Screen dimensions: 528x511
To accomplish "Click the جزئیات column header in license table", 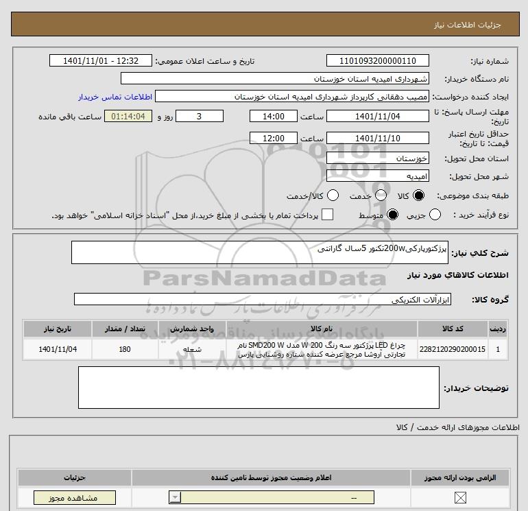I will coord(75,477).
